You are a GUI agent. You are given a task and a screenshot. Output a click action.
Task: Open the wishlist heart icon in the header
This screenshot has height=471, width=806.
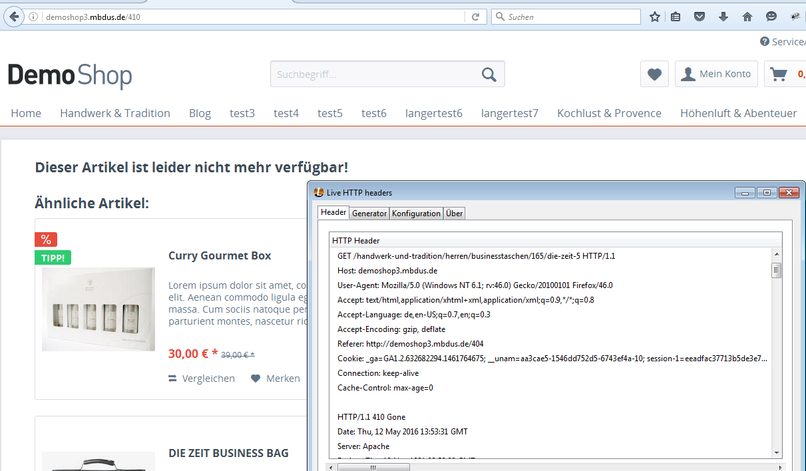[654, 74]
